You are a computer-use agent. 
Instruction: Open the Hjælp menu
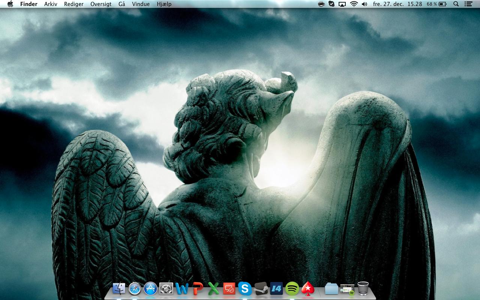164,4
